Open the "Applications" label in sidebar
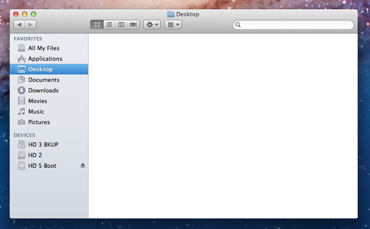370x229 pixels. 45,59
